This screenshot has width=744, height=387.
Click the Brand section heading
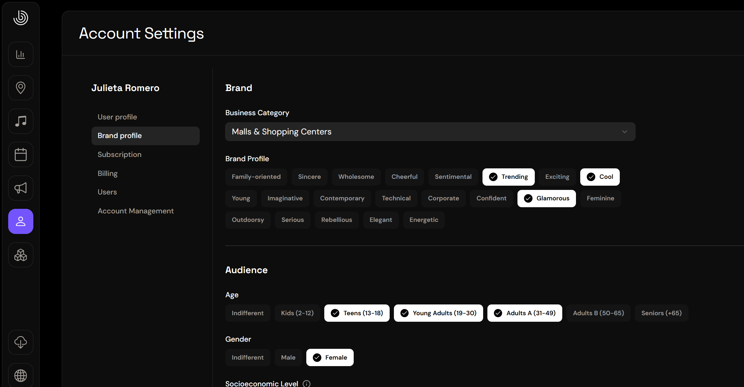coord(239,88)
